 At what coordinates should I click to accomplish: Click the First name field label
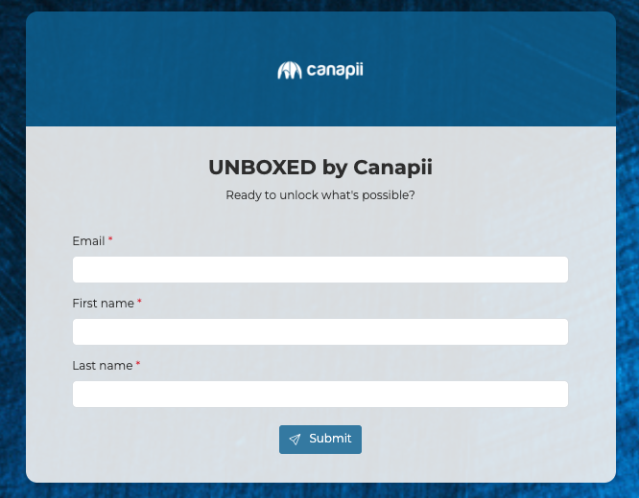(103, 304)
